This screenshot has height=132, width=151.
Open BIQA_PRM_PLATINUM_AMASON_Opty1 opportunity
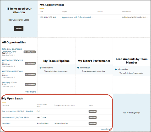[12, 50]
